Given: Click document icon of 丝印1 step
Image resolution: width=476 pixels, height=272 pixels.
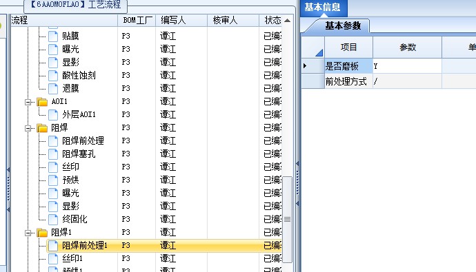Looking at the screenshot, I should pos(53,259).
